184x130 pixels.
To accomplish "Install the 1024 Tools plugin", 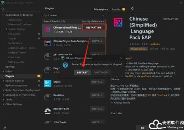I will pos(97,122).
